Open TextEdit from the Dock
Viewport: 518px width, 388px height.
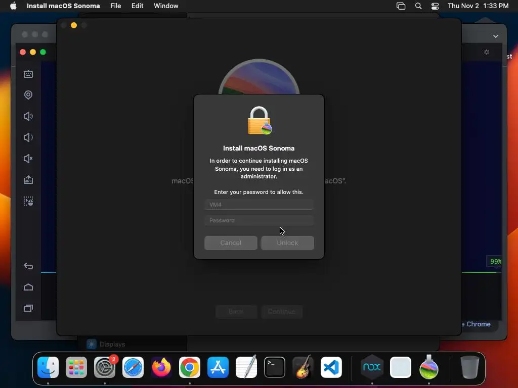click(246, 367)
